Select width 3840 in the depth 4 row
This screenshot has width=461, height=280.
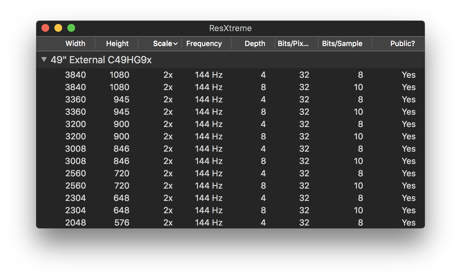[75, 75]
